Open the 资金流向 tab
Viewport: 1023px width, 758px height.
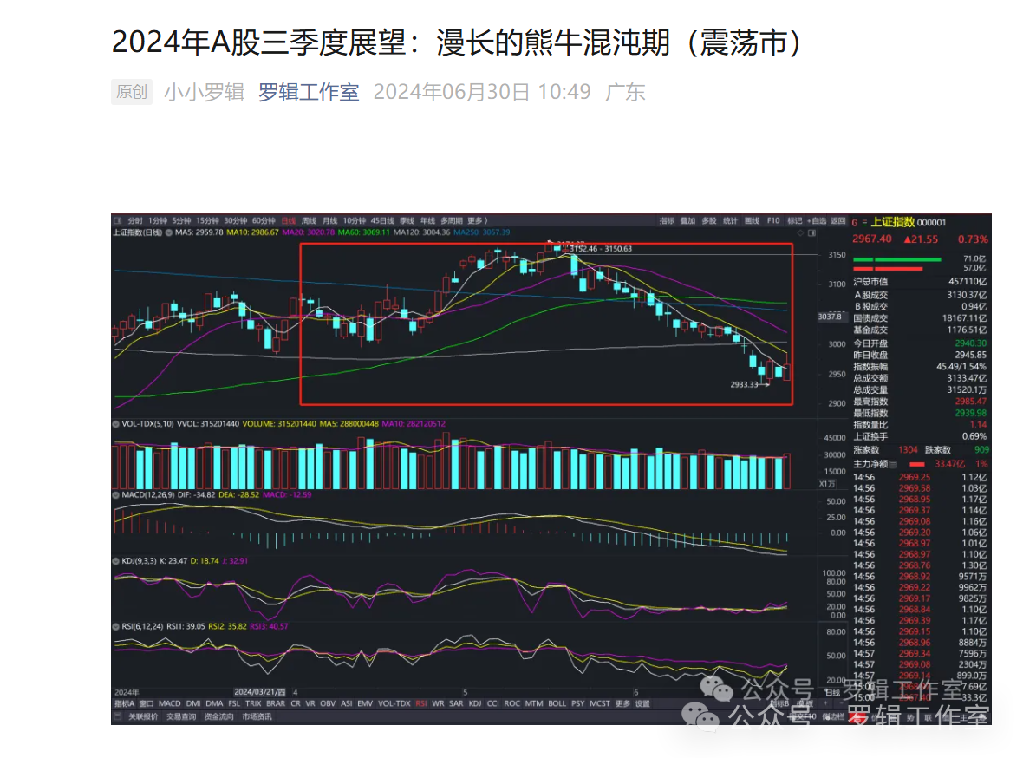coord(218,717)
